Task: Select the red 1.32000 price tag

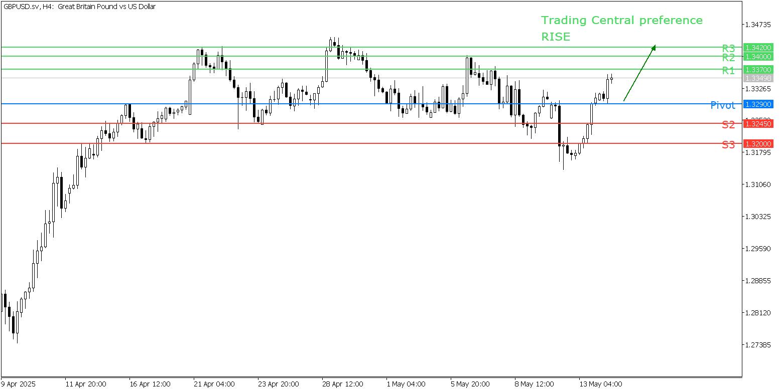Action: 758,144
